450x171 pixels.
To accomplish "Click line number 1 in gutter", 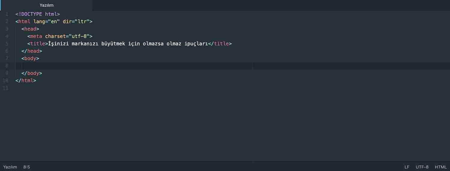I will [x=7, y=14].
